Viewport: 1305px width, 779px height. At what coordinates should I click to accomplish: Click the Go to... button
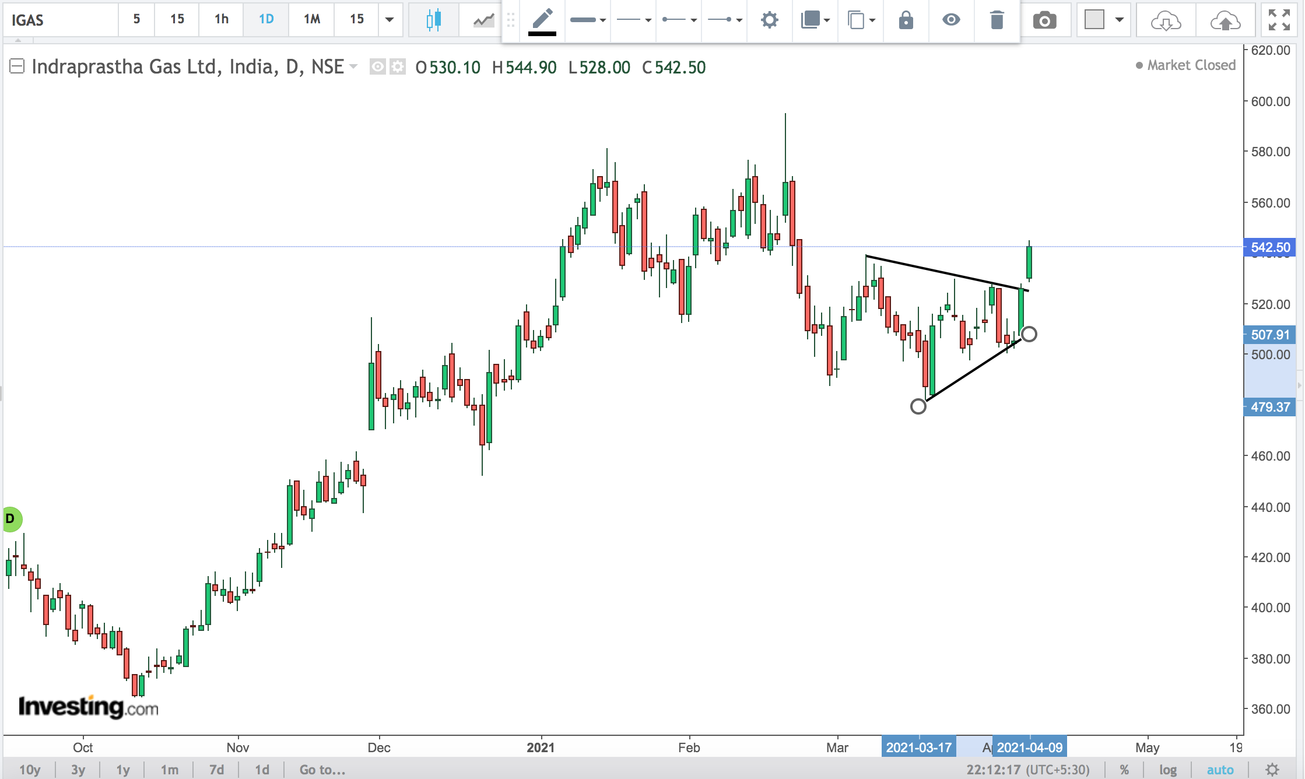[322, 770]
